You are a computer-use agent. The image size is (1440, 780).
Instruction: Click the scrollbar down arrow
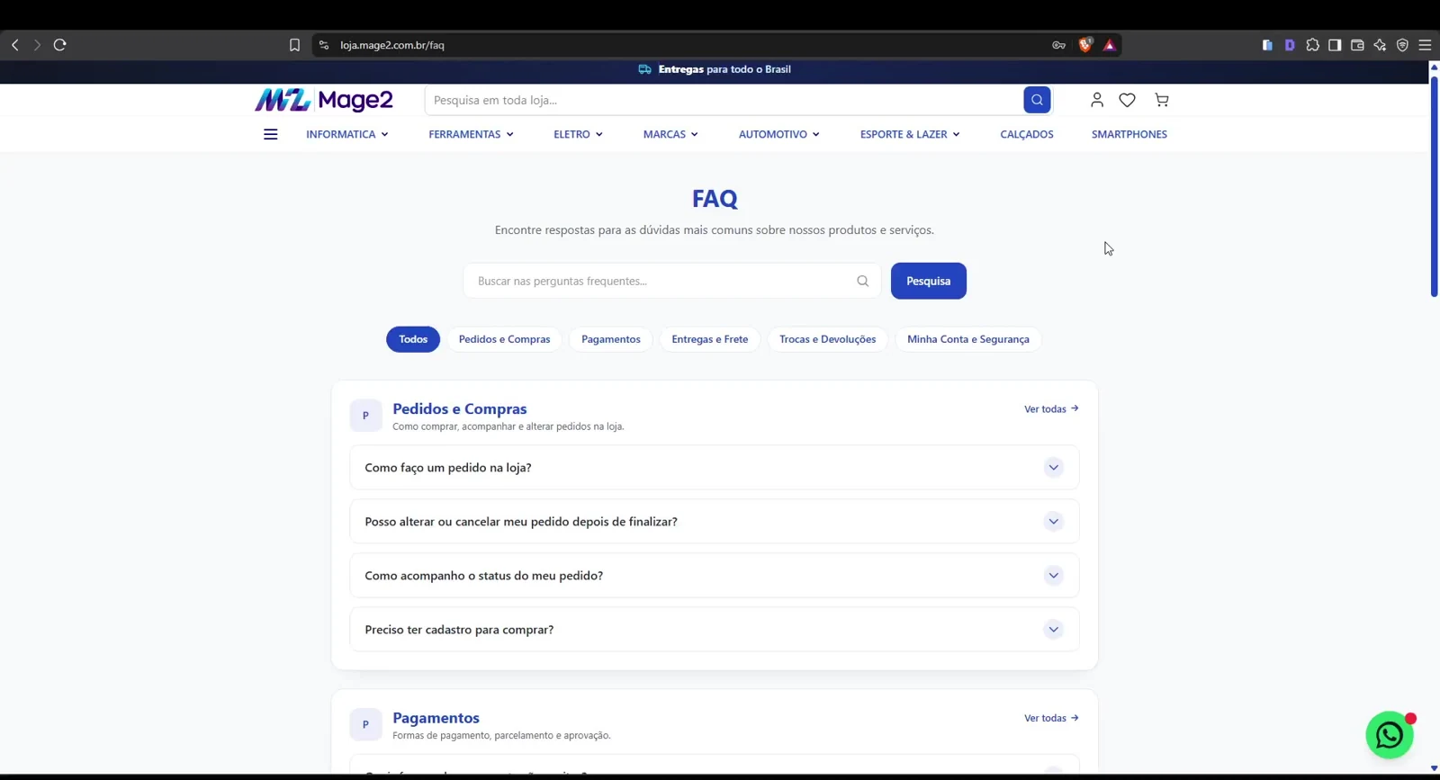click(x=1434, y=768)
